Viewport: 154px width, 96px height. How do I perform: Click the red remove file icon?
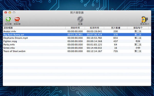(17, 19)
